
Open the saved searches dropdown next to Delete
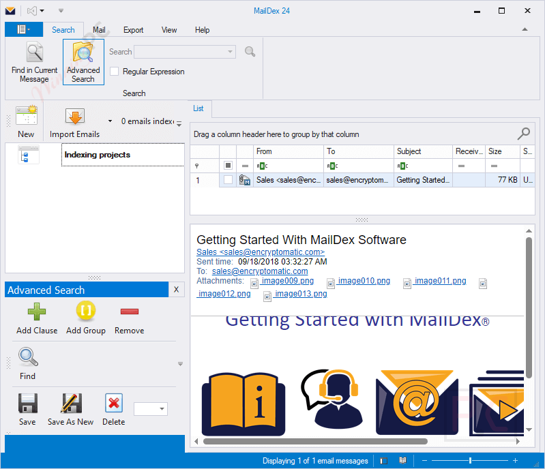[x=162, y=409]
